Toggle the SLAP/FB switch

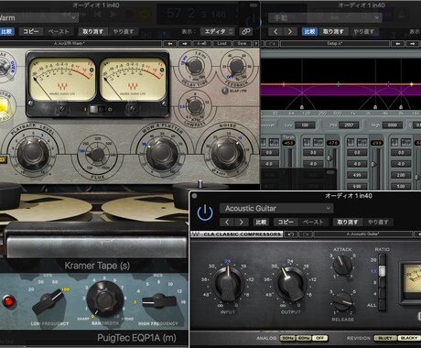225,91
